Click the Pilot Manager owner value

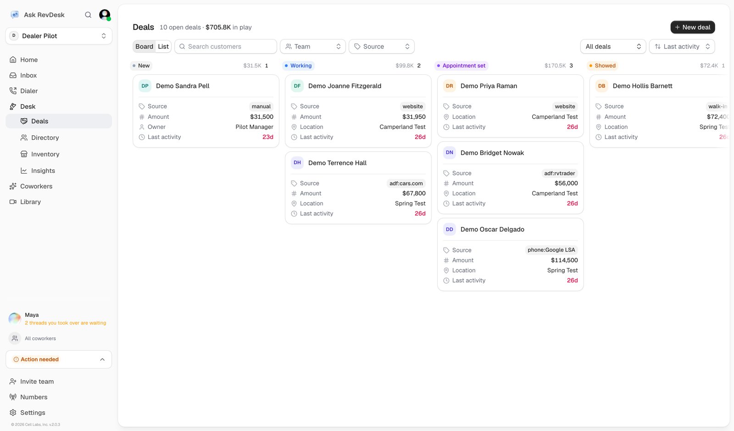point(254,127)
